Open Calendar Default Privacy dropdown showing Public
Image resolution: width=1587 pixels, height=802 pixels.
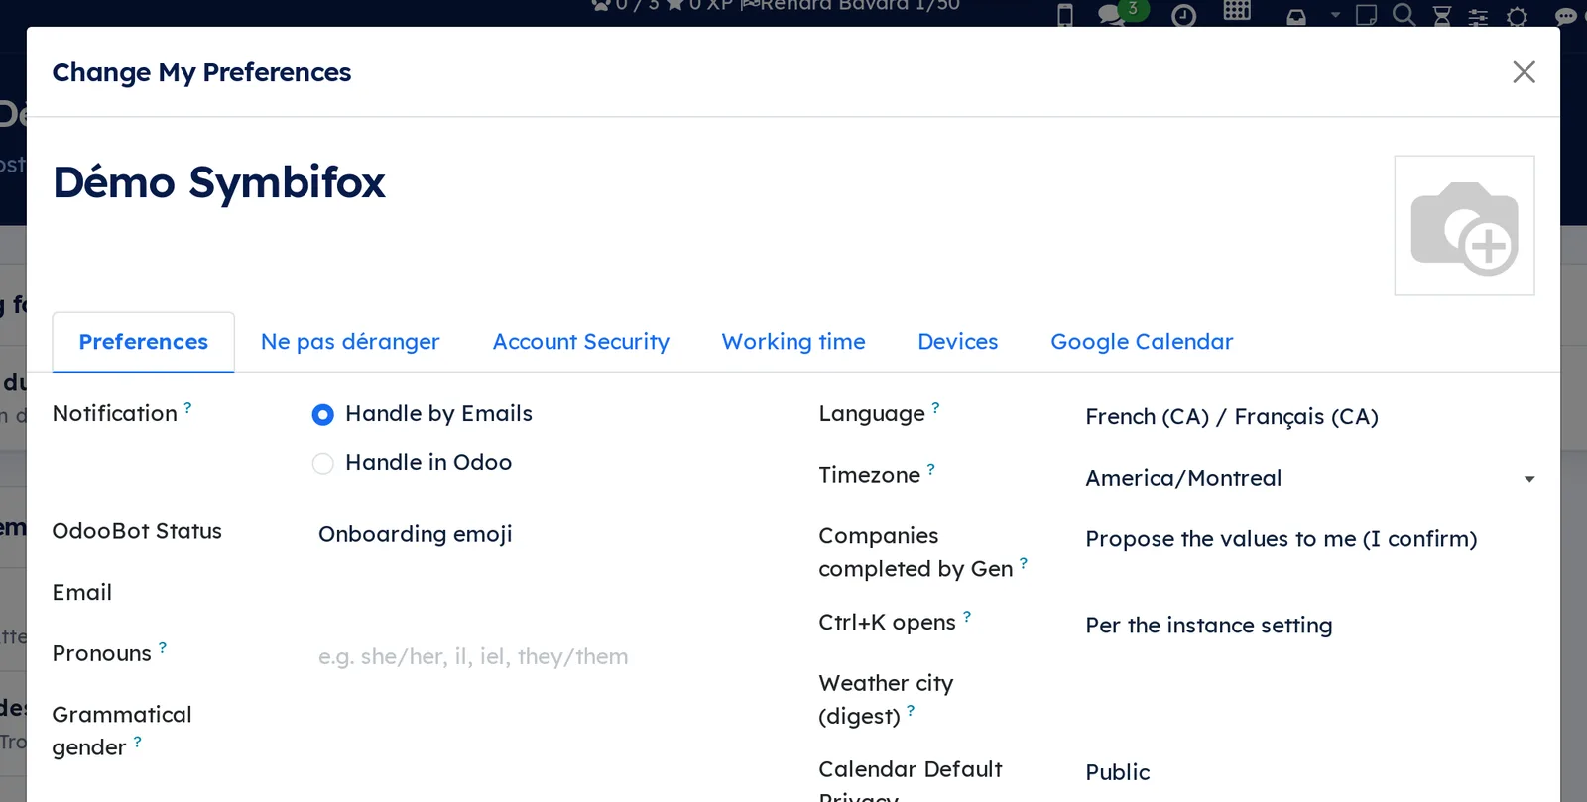(x=1310, y=772)
